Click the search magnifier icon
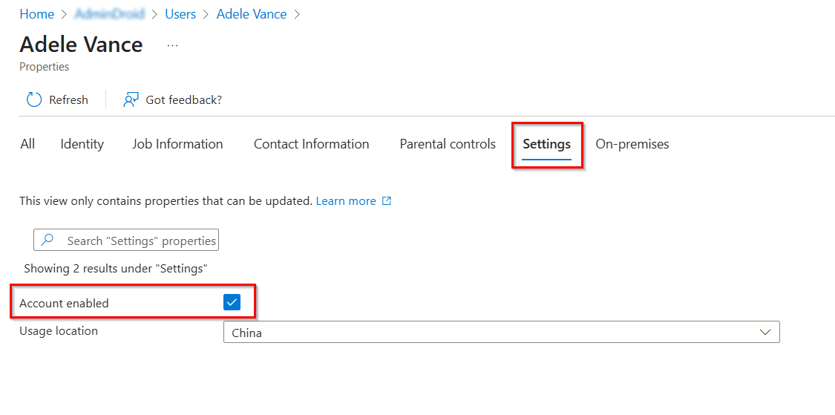This screenshot has width=835, height=415. [x=48, y=241]
